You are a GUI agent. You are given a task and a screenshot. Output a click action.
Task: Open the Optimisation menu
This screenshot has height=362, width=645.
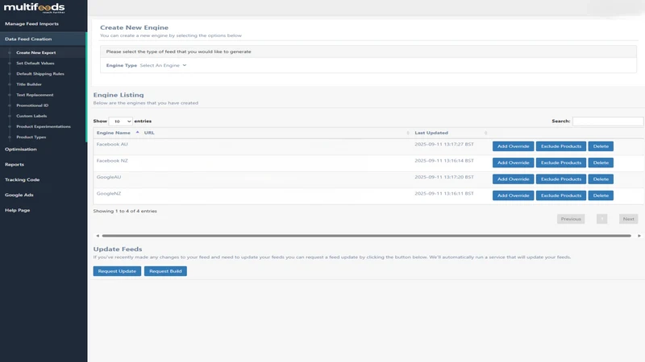click(21, 150)
